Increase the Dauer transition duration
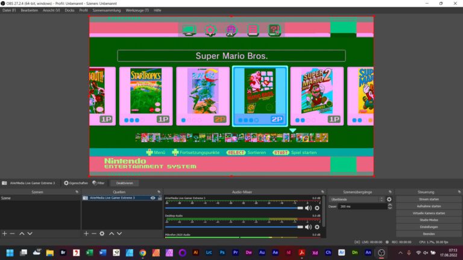Image resolution: width=463 pixels, height=260 pixels. coord(390,205)
